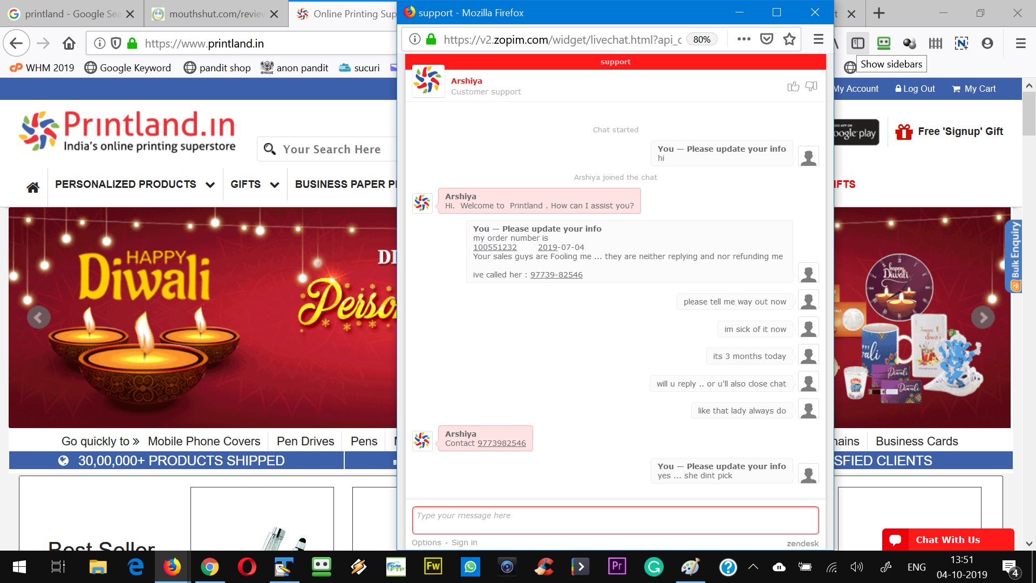Click the carousel's next slide arrow
Screen dimensions: 1036x583
tap(983, 317)
